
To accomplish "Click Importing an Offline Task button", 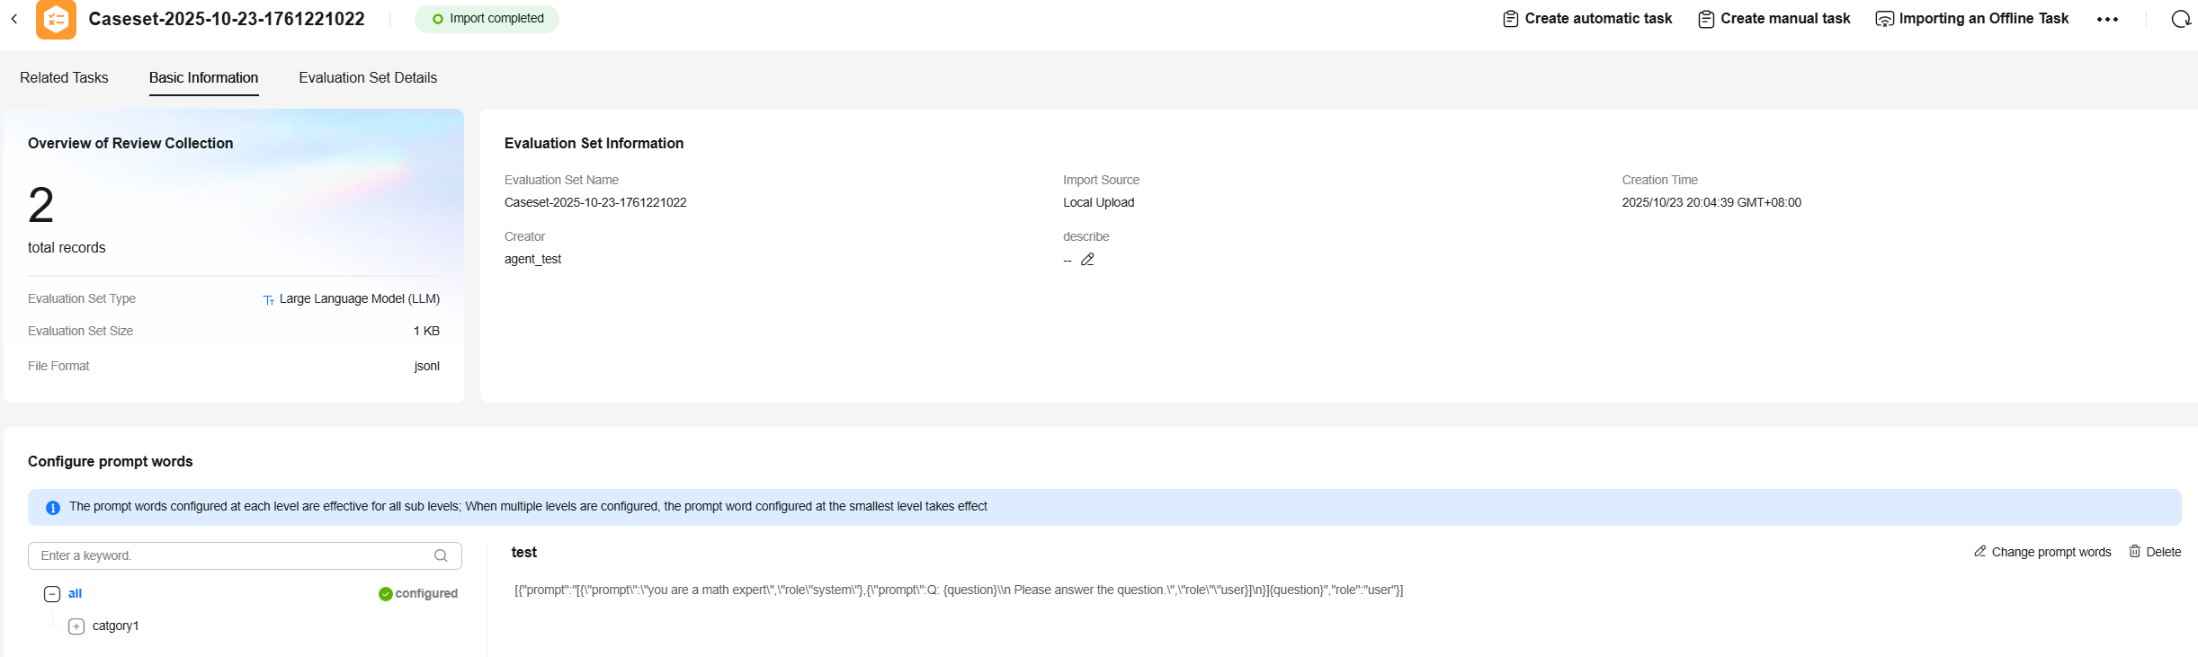I will (x=1972, y=19).
